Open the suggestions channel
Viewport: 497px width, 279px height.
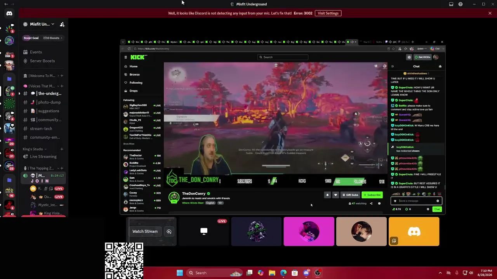(43, 111)
